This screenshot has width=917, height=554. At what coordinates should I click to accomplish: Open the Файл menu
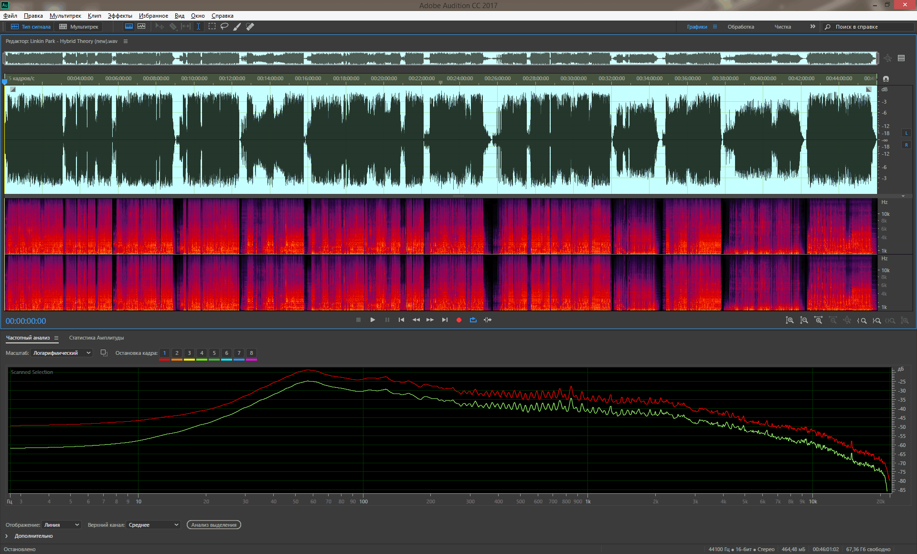click(x=11, y=16)
